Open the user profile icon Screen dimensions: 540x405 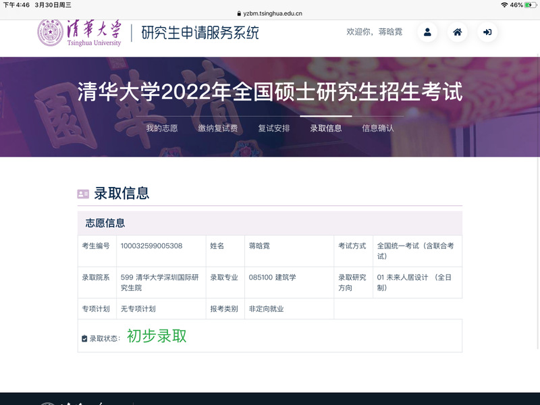427,32
